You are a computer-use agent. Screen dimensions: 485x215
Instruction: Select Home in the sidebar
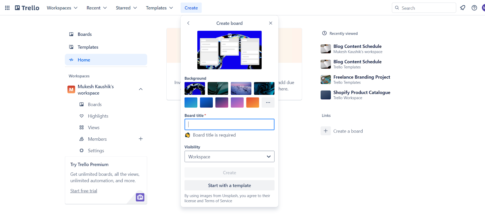[106, 60]
